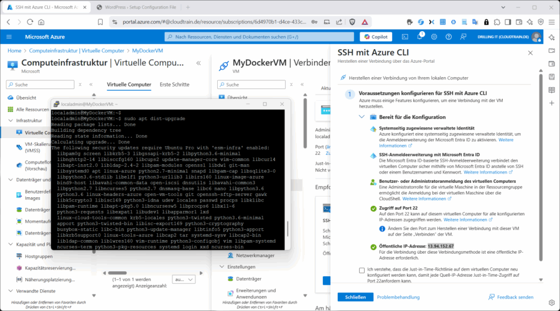Collapse the left menu chevron beside search
This screenshot has height=311, width=560.
(x=91, y=85)
